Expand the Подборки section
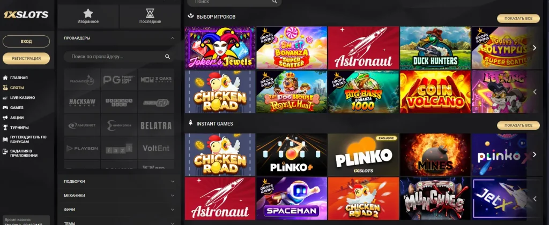Viewport: 549px width, 225px height. coord(119,181)
